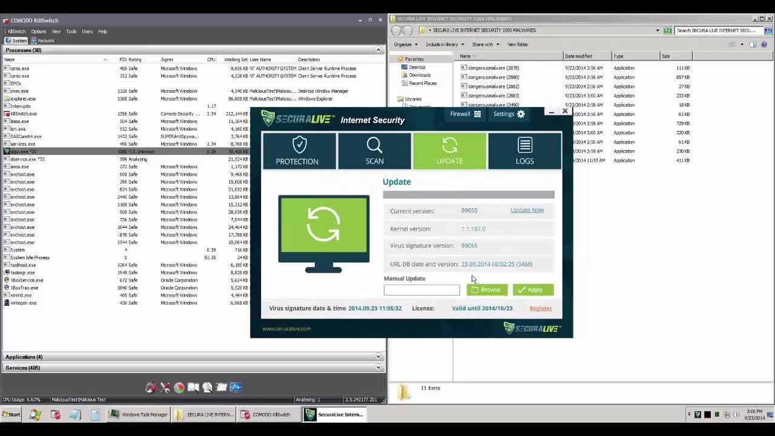Open the Share with dropdown
The width and height of the screenshot is (775, 436).
pyautogui.click(x=486, y=44)
